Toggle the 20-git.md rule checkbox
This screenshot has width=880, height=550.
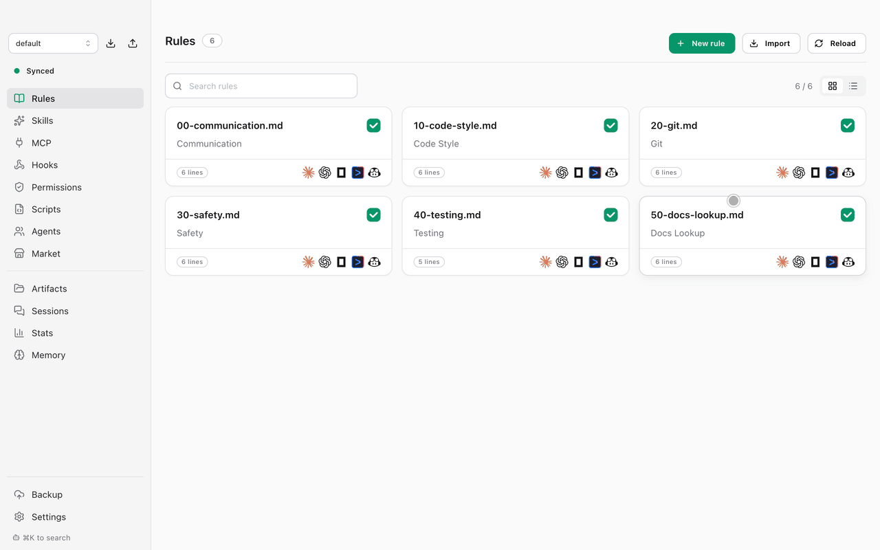click(x=848, y=125)
